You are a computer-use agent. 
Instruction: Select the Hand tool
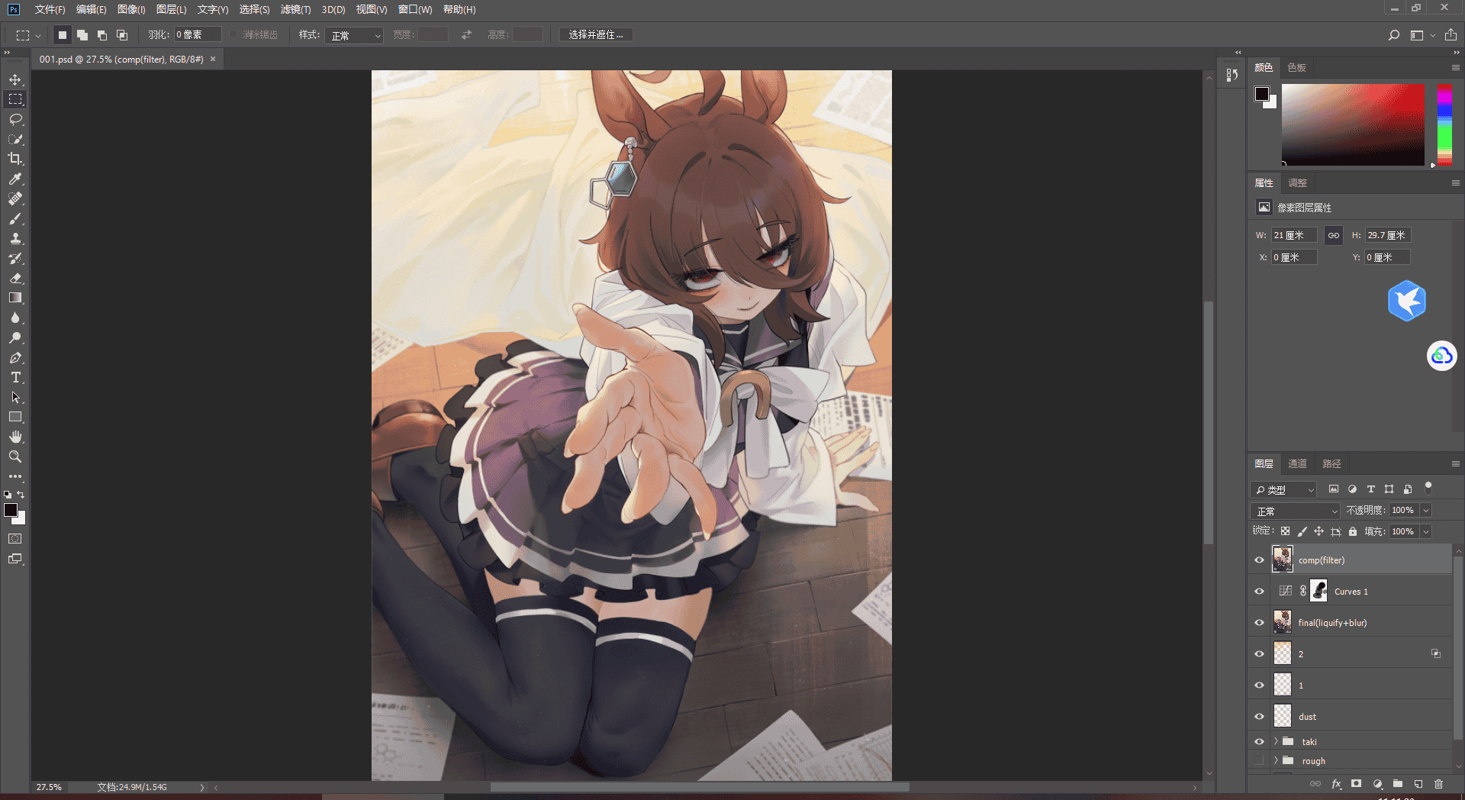coord(15,437)
